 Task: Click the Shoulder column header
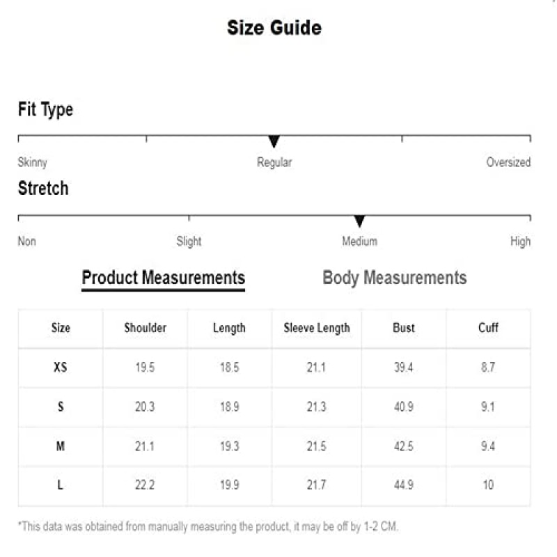pyautogui.click(x=146, y=327)
